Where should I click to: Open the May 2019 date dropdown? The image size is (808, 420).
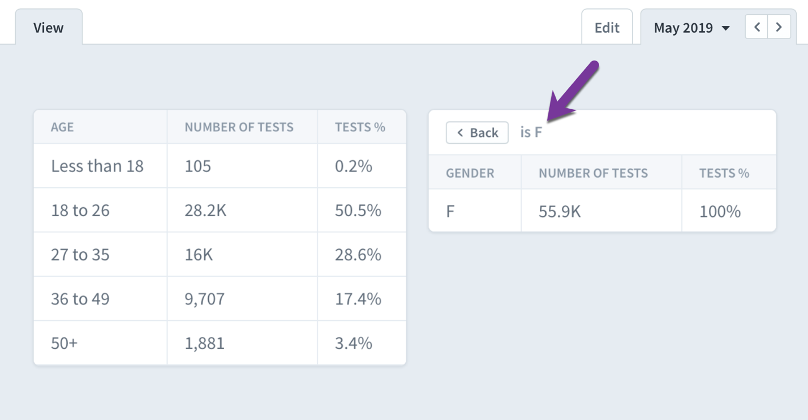[691, 28]
